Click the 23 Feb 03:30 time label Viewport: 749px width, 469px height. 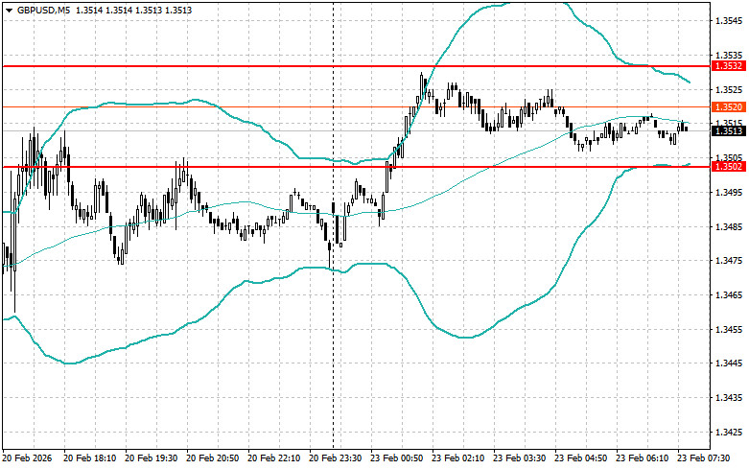coord(519,458)
